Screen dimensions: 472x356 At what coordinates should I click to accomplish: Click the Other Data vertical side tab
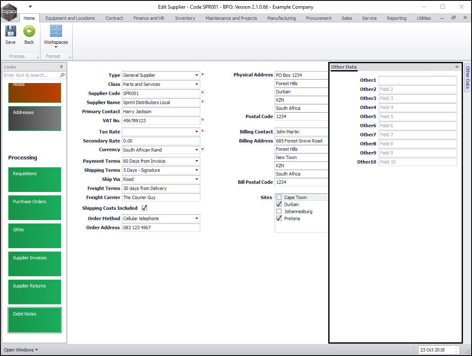pos(467,78)
